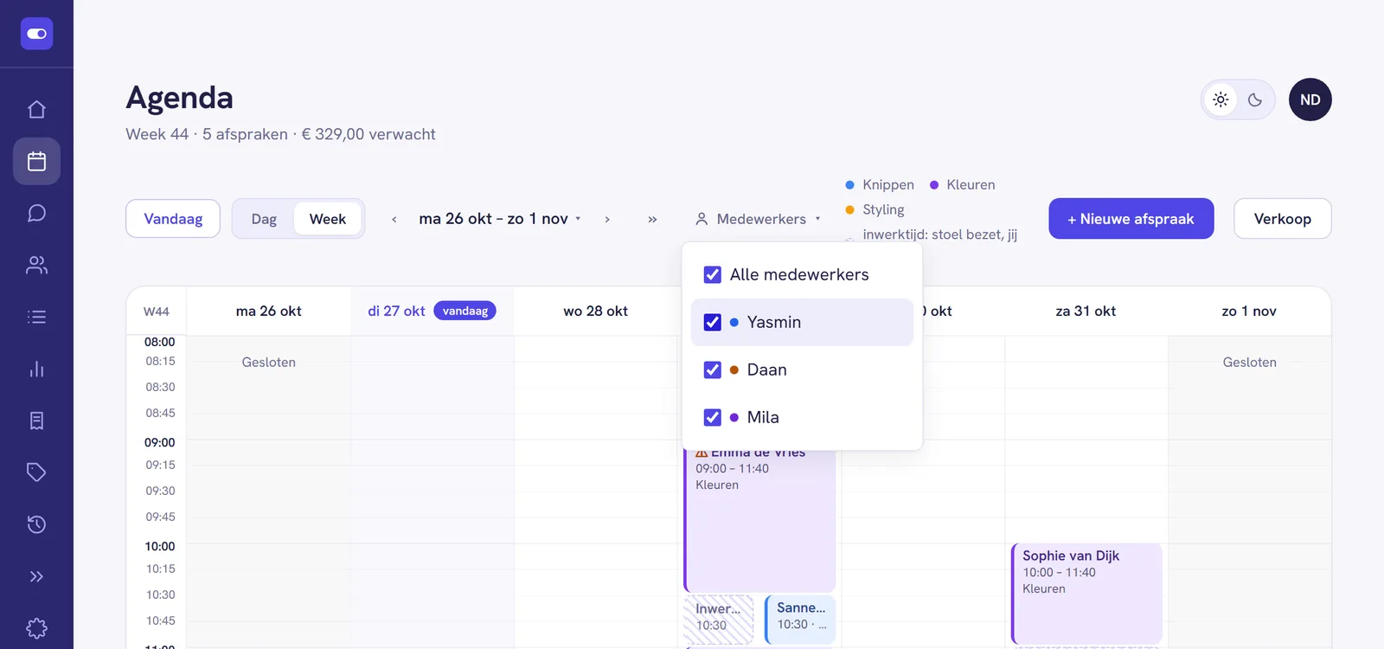
Task: Click the Knippen legend dot
Action: [x=849, y=185]
